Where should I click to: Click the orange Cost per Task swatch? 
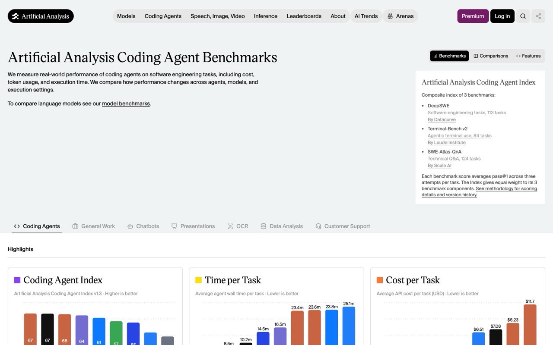380,280
